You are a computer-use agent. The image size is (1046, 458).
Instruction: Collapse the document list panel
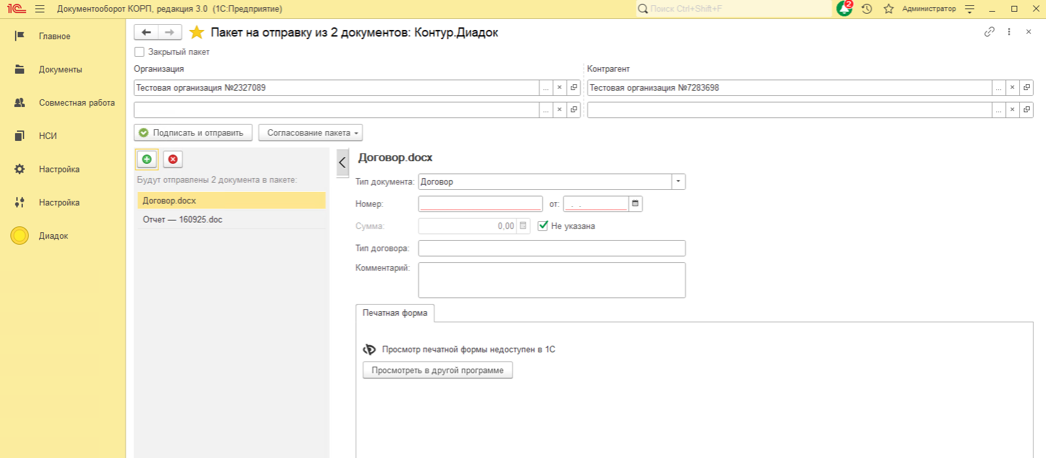343,162
